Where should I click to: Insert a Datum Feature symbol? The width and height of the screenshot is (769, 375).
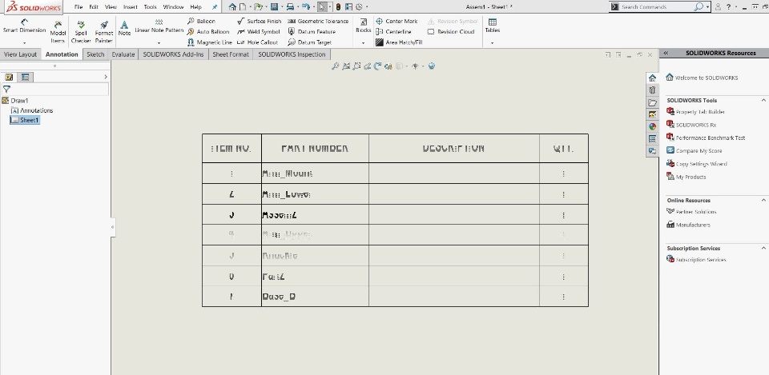[x=312, y=32]
